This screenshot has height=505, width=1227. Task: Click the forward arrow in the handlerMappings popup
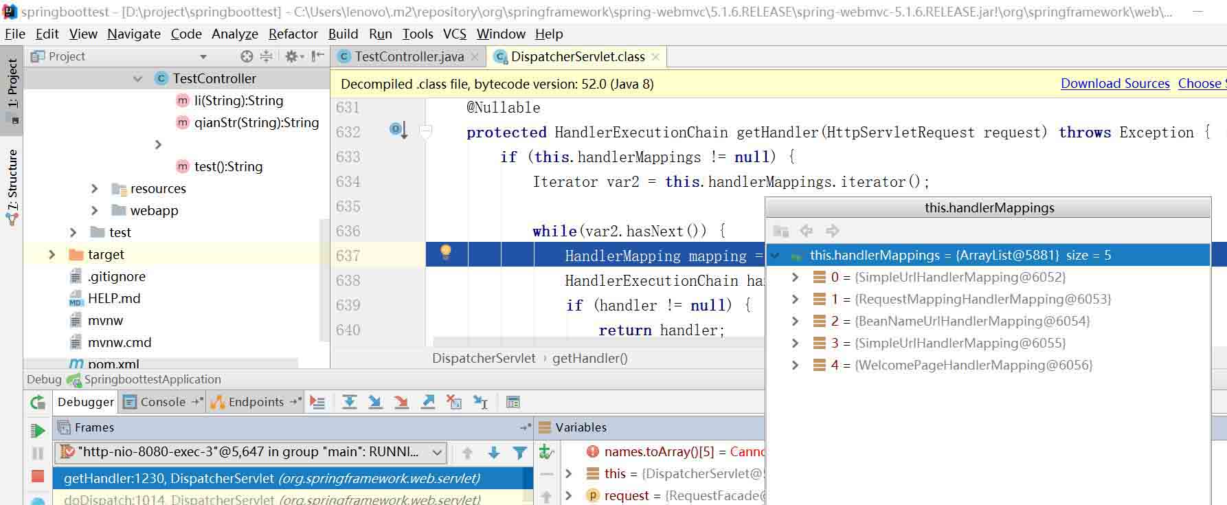click(x=833, y=231)
